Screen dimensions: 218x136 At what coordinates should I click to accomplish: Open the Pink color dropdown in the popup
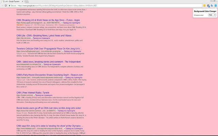(x=212, y=15)
